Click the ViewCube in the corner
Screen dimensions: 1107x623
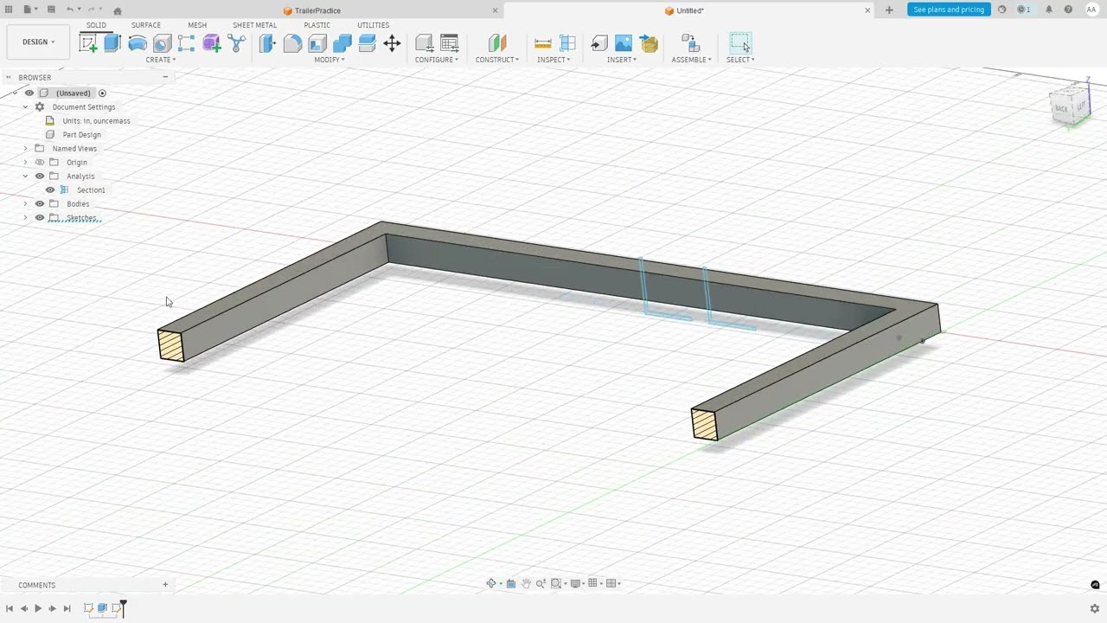click(x=1070, y=104)
